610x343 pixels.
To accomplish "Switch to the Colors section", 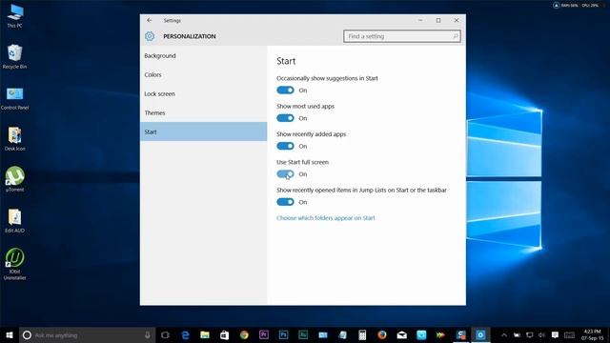I will [x=203, y=74].
